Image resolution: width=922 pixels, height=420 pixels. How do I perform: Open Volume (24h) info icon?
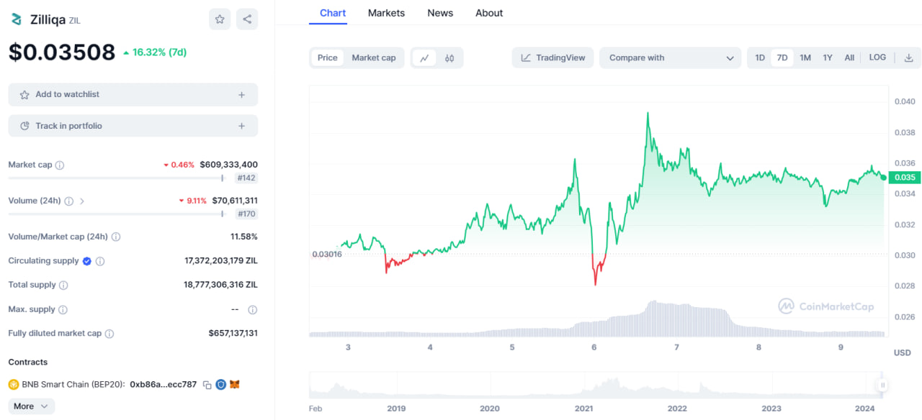pyautogui.click(x=69, y=201)
